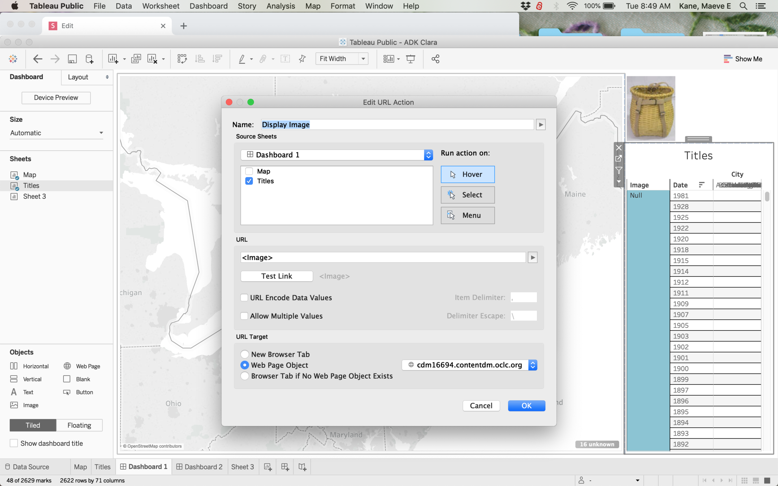Image resolution: width=778 pixels, height=486 pixels.
Task: Click the presentation mode icon
Action: [x=410, y=59]
